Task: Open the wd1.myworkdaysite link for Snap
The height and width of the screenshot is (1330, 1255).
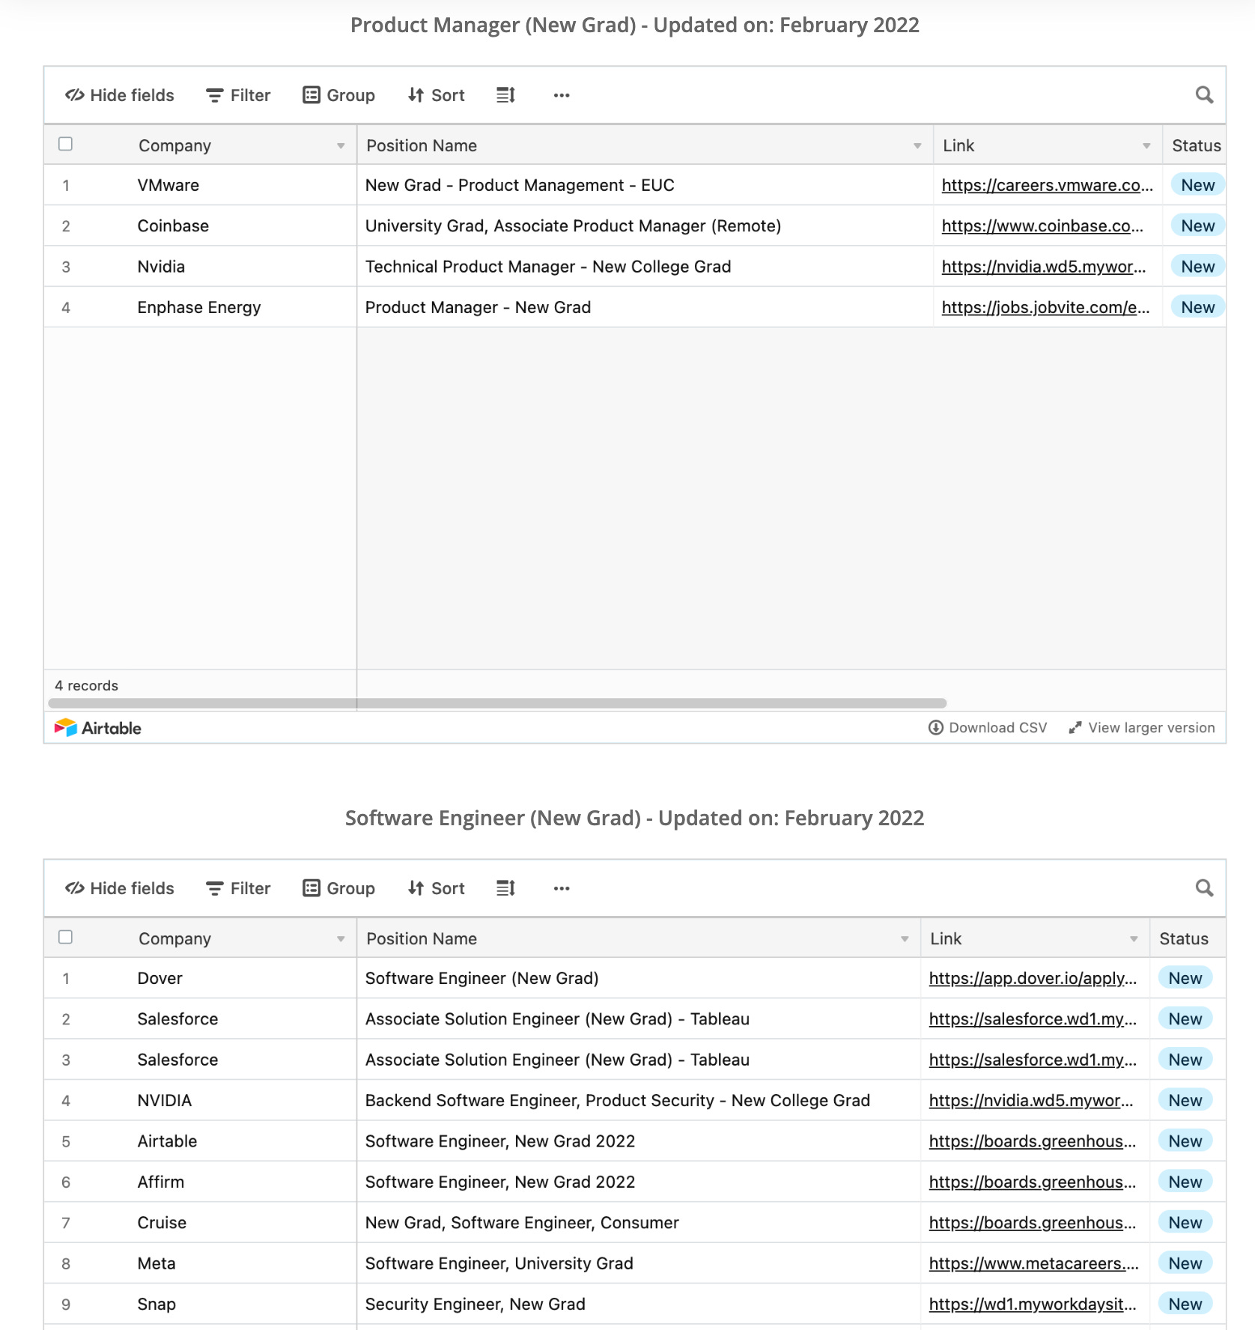Action: pyautogui.click(x=1033, y=1305)
